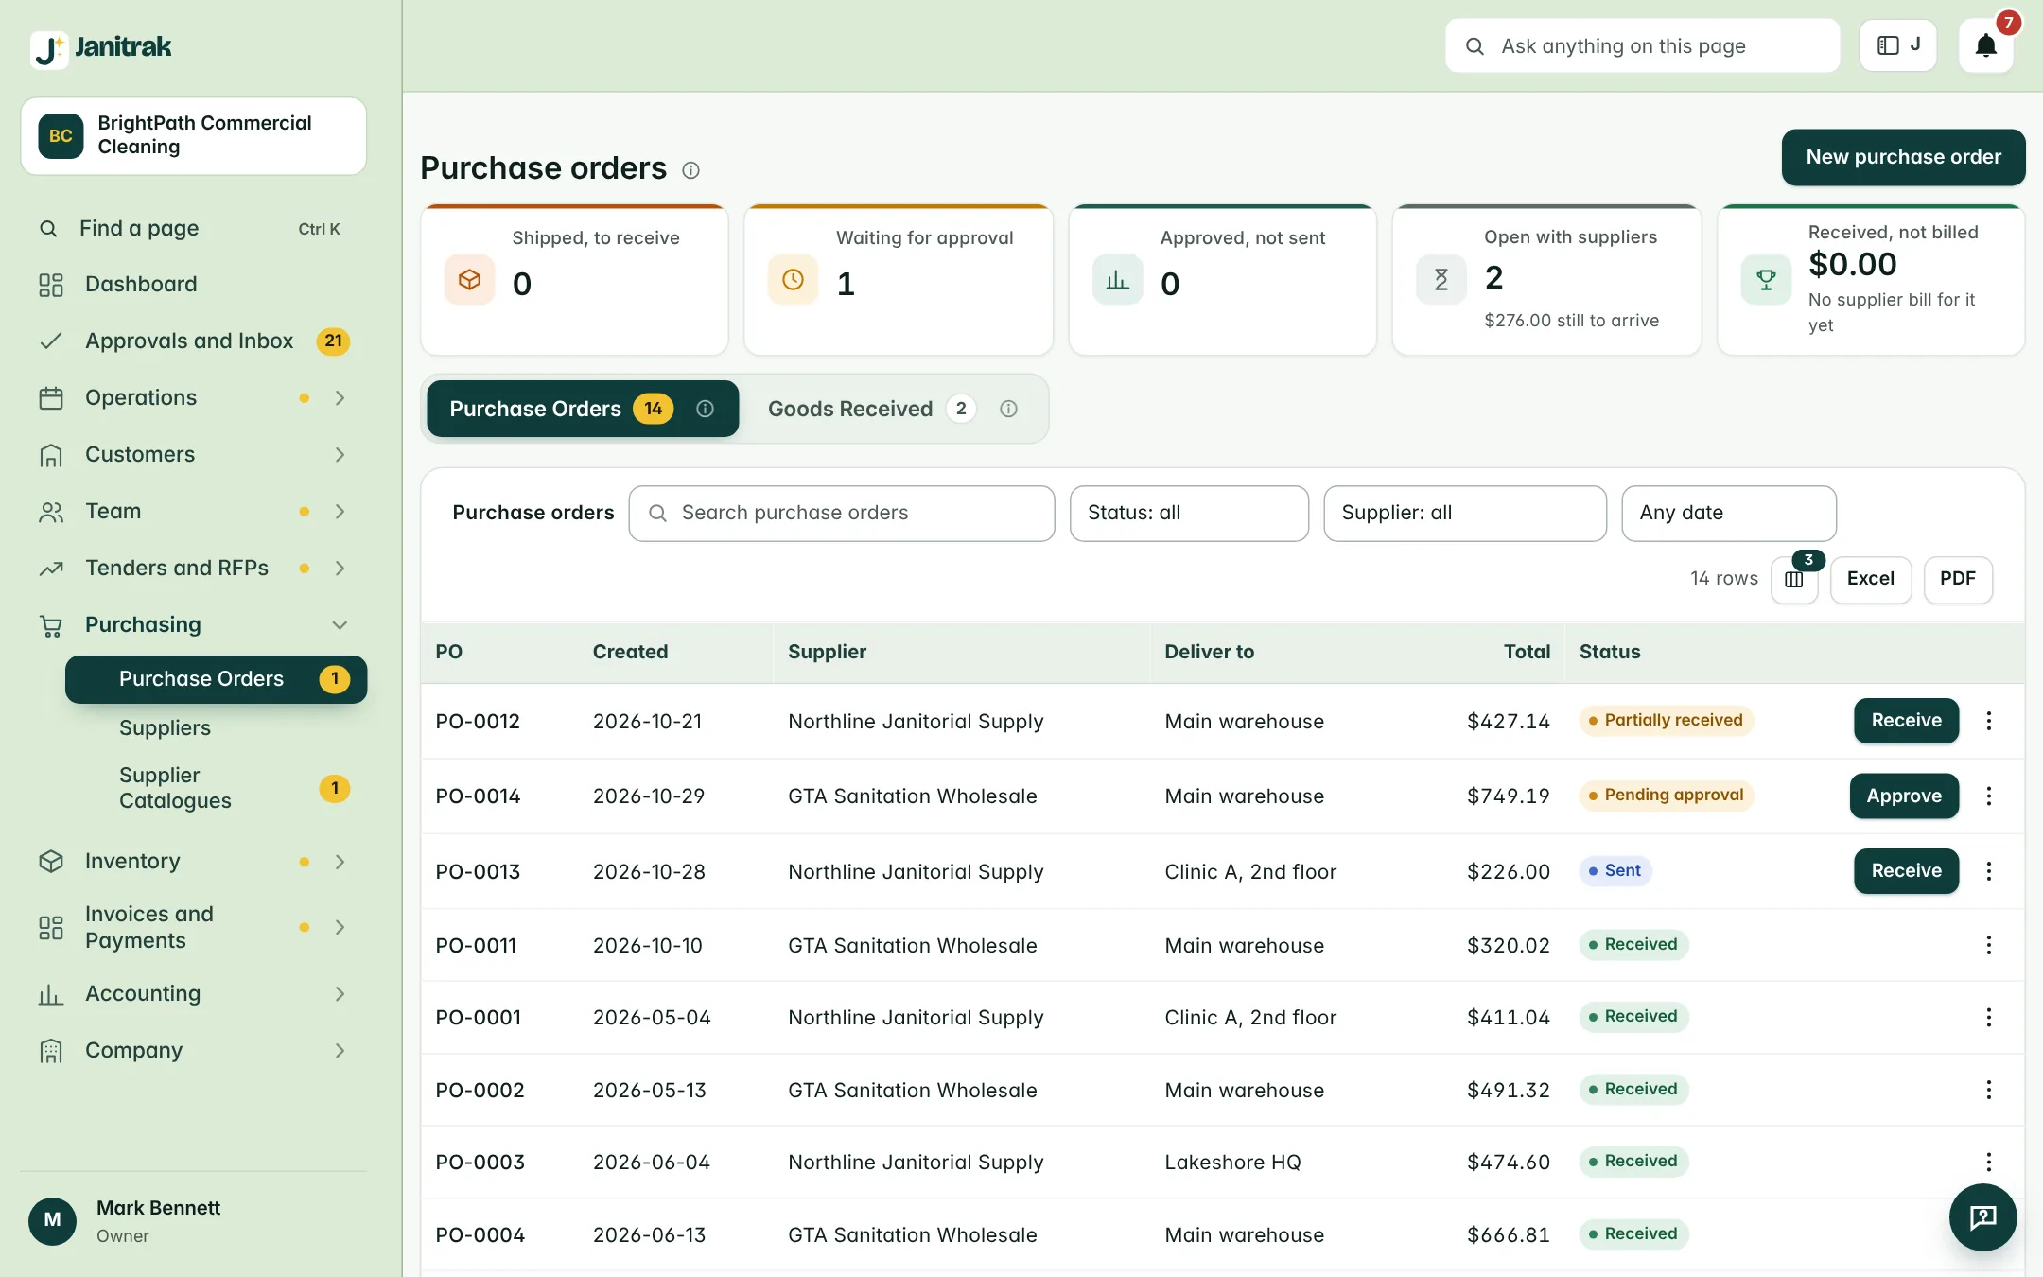Approve PO-0014
The width and height of the screenshot is (2043, 1277).
point(1904,796)
